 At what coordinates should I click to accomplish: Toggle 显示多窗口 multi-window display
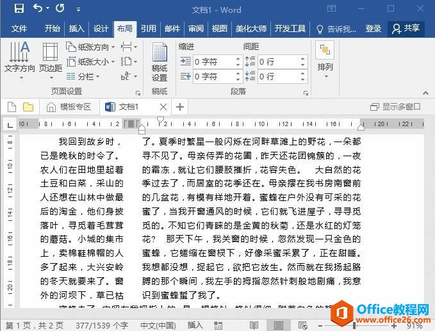(x=395, y=107)
